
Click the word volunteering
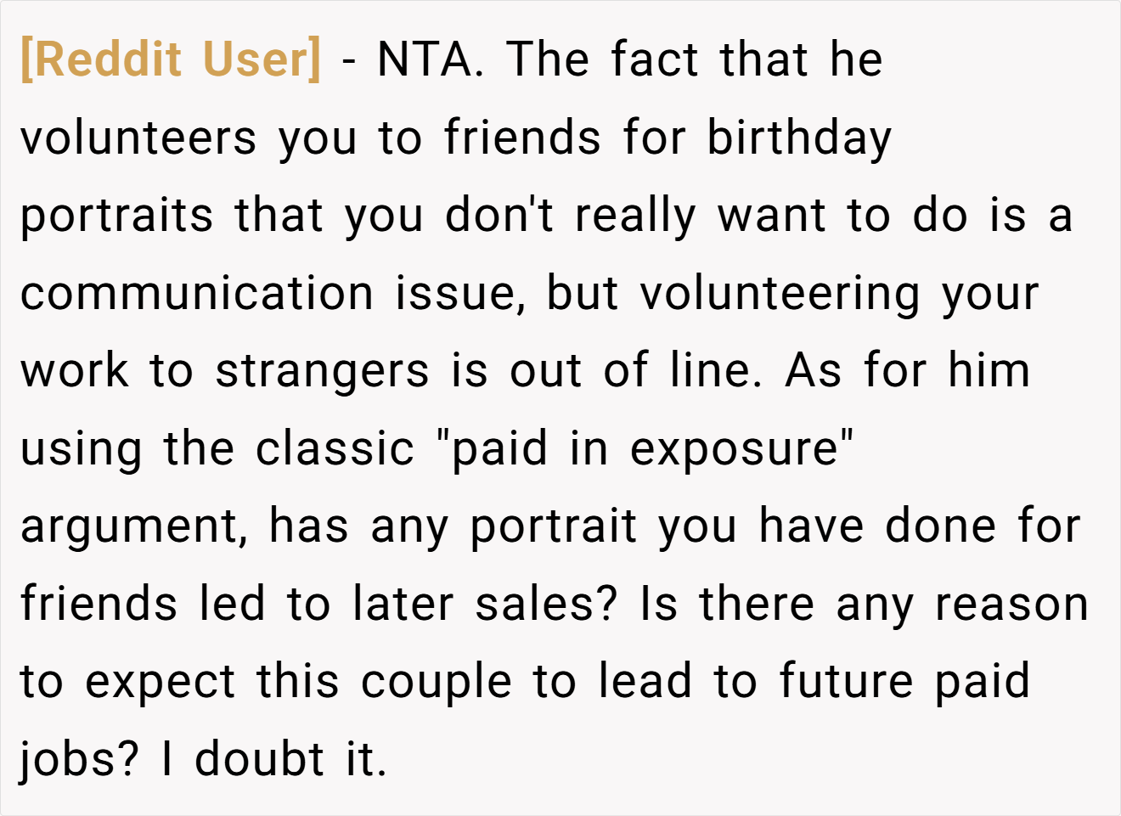pos(780,295)
